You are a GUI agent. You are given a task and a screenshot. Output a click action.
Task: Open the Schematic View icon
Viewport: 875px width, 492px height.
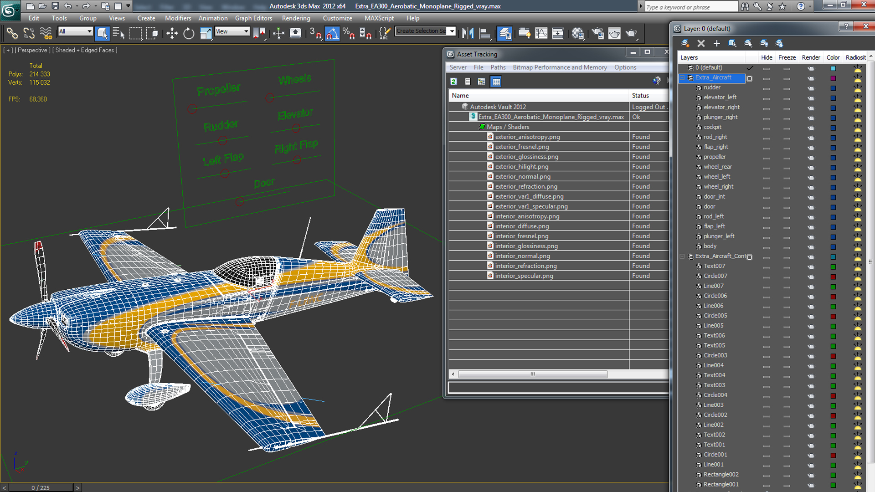[x=558, y=33]
